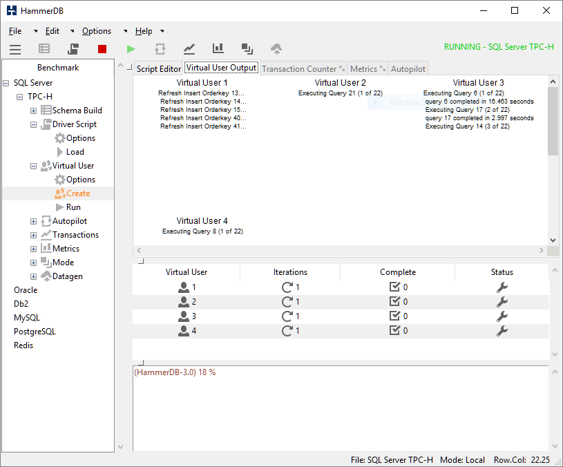This screenshot has width=563, height=467.
Task: Expand the Metrics tree node
Action: [33, 249]
